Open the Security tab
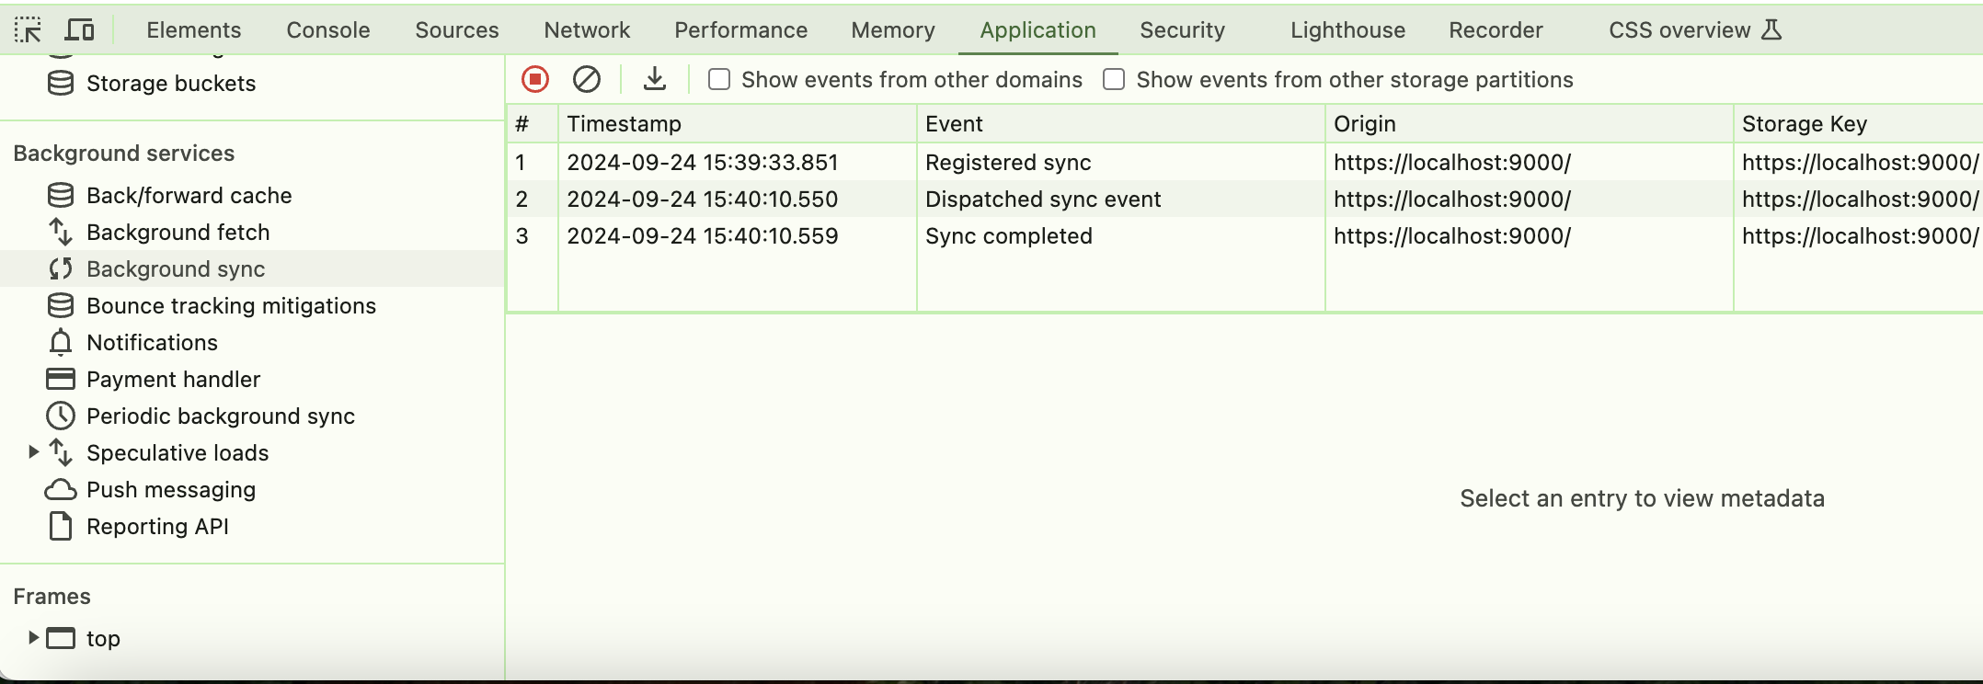Screen dimensions: 1983x684 tap(1182, 30)
